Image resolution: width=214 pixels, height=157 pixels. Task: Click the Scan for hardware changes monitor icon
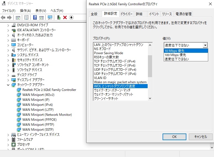tap(50, 17)
